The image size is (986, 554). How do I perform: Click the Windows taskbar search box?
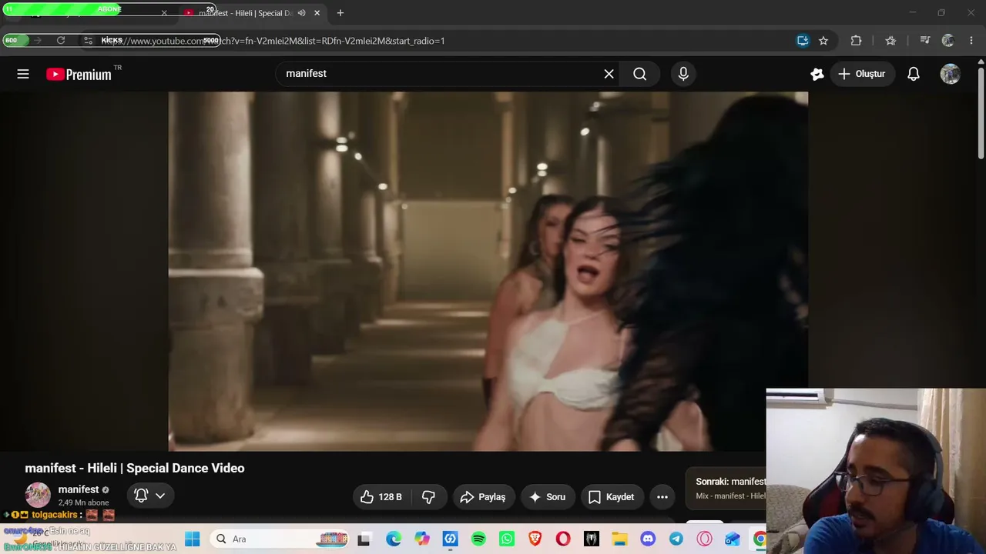280,539
